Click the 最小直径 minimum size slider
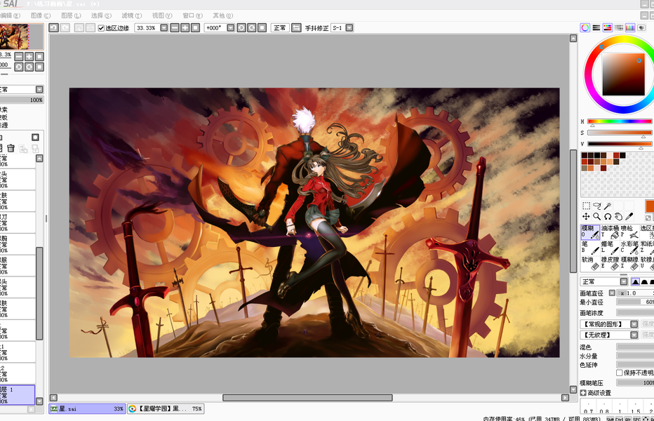654x421 pixels. pos(635,302)
